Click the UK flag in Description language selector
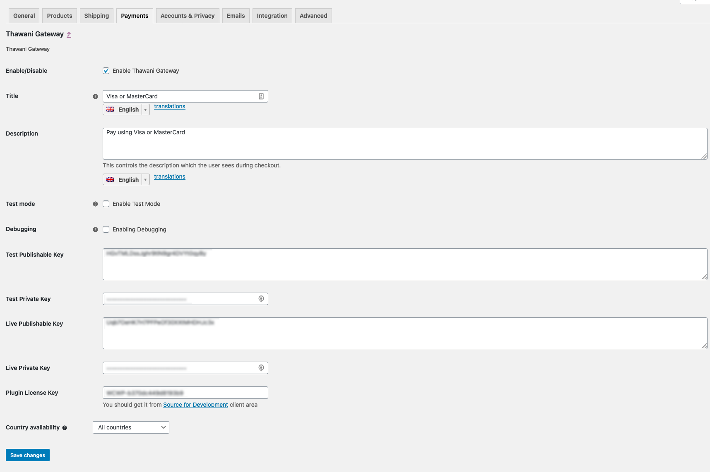710x472 pixels. (x=110, y=179)
